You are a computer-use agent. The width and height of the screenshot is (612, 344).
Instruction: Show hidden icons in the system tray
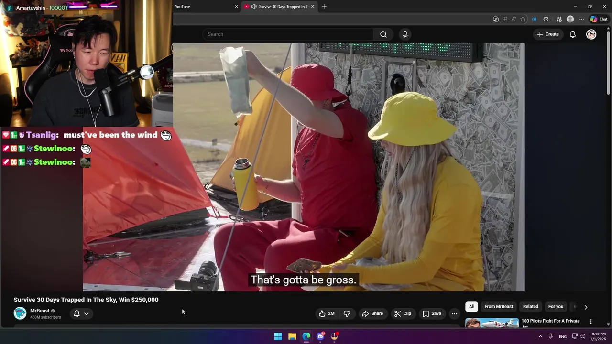[541, 336]
